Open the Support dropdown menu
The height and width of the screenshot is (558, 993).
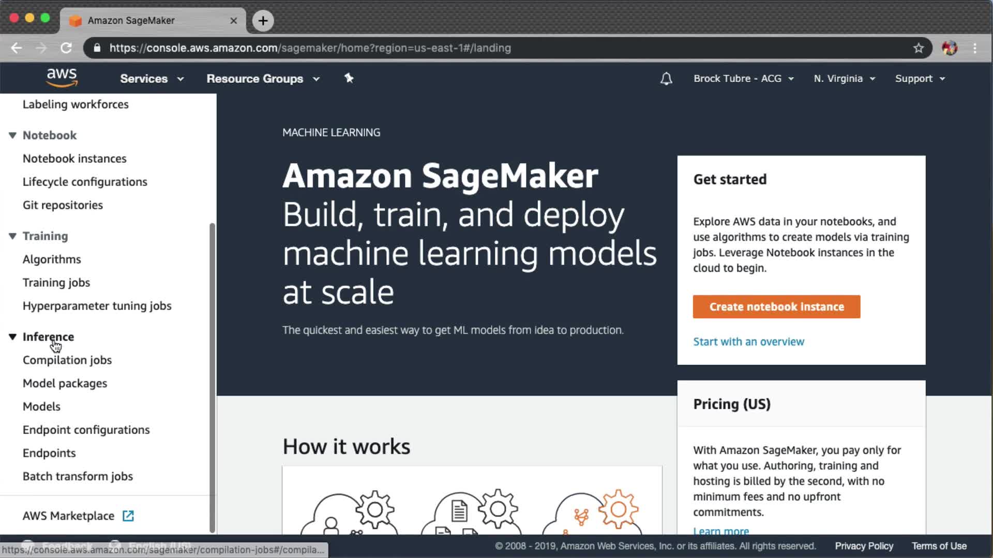point(920,79)
